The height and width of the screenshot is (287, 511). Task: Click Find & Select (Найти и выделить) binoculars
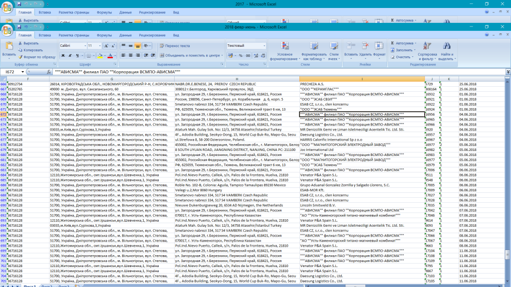pyautogui.click(x=447, y=46)
